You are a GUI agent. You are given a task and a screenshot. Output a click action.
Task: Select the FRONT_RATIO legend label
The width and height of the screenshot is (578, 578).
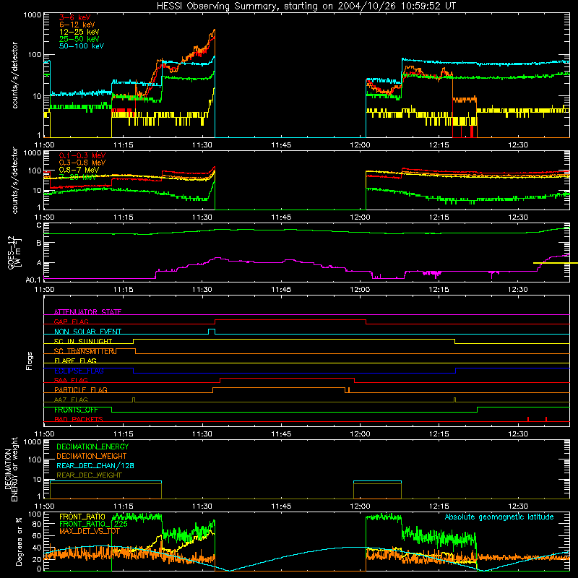point(82,517)
